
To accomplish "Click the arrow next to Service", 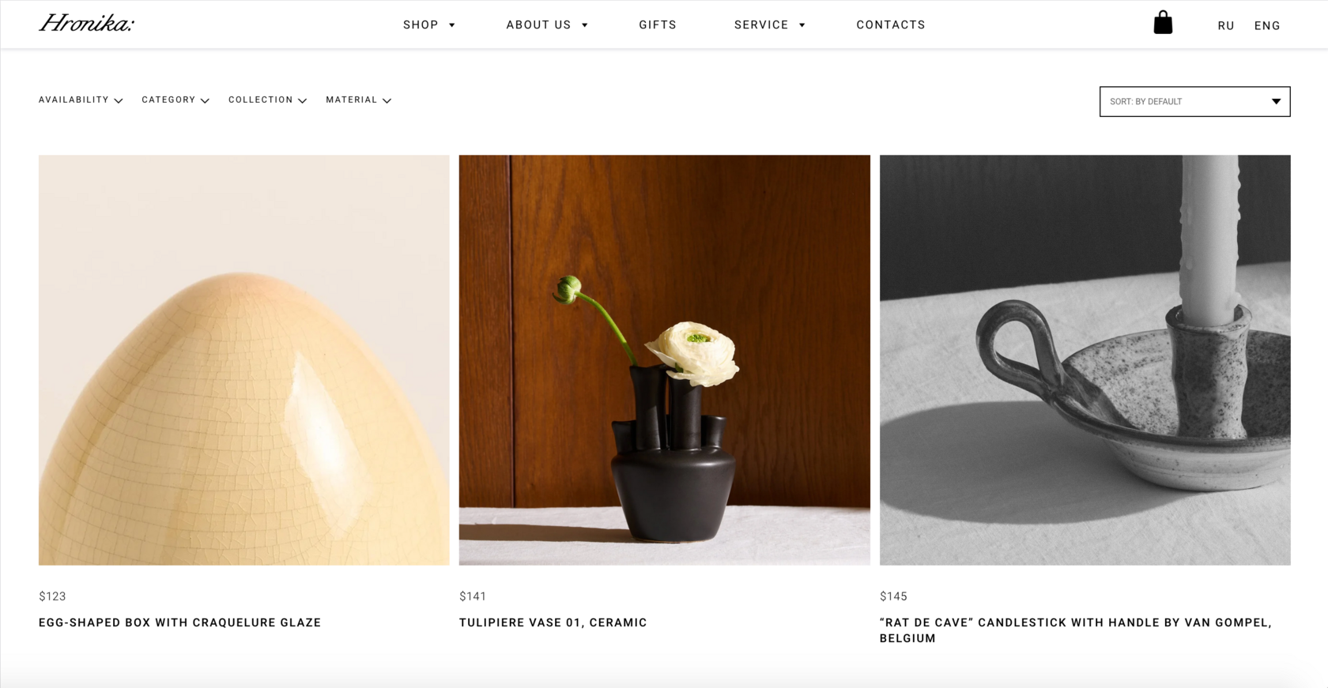I will (802, 25).
